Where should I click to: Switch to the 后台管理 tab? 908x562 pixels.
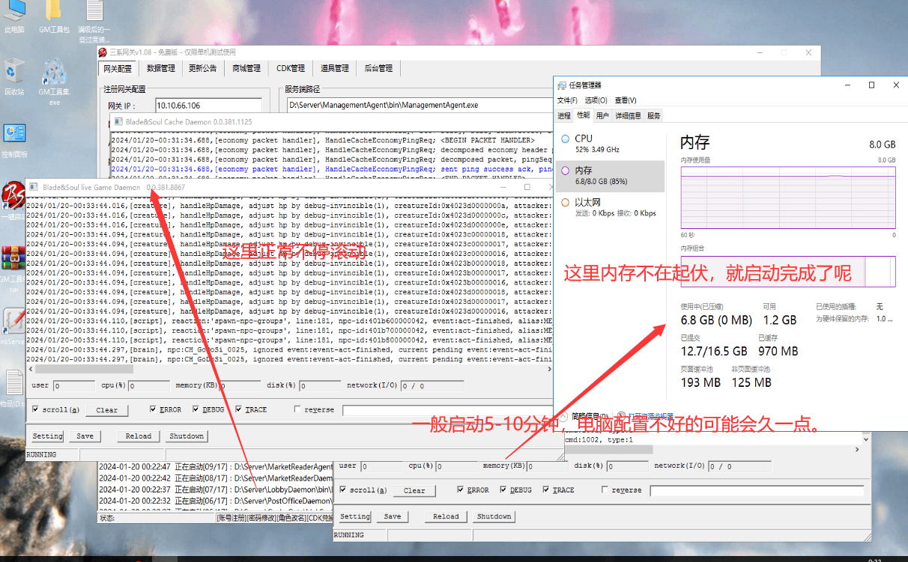(378, 68)
